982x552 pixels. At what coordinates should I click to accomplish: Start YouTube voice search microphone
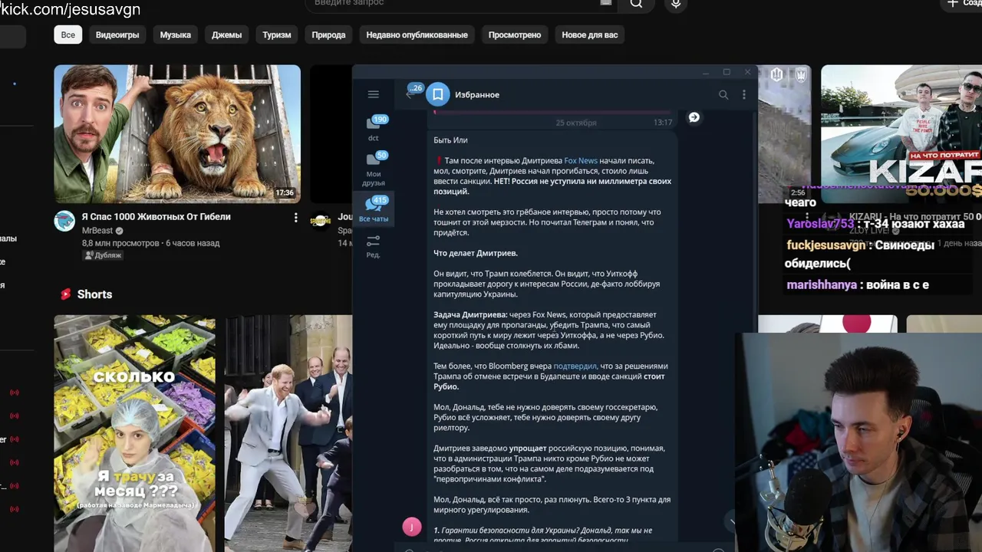[676, 4]
